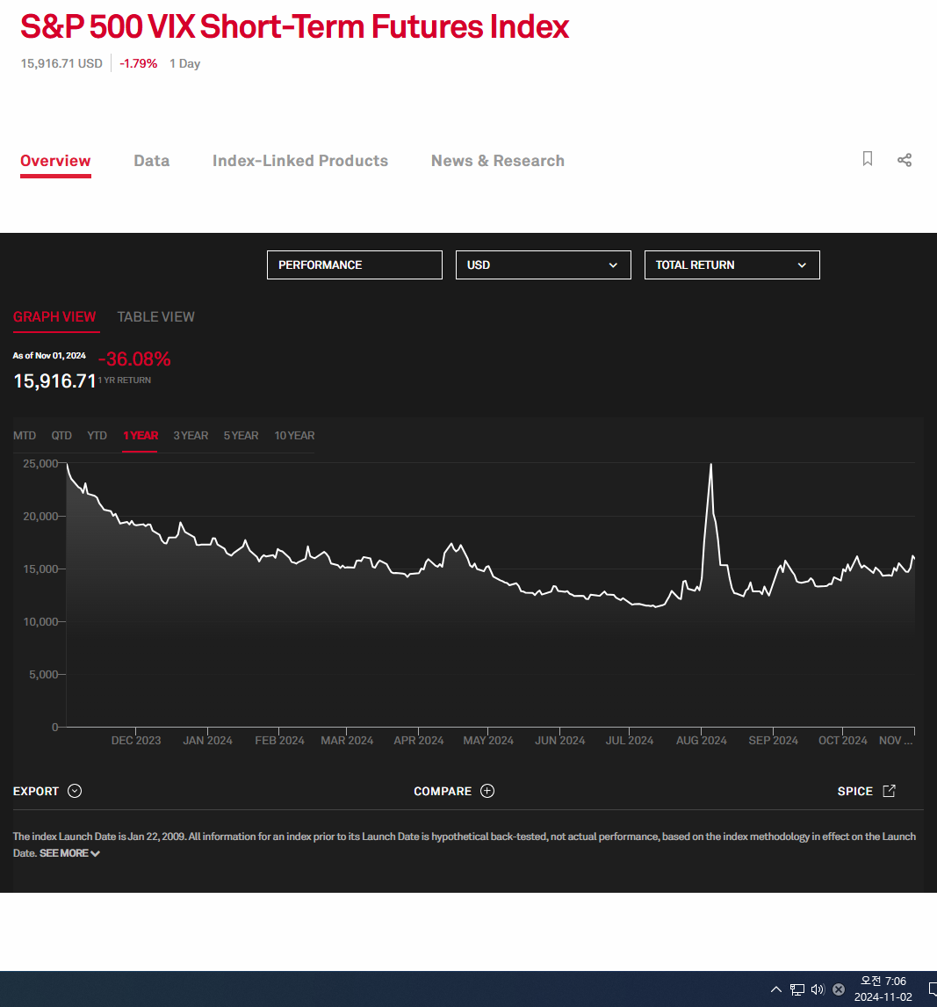Click the 15,916.71 USD value under title
The height and width of the screenshot is (1007, 937).
point(61,63)
